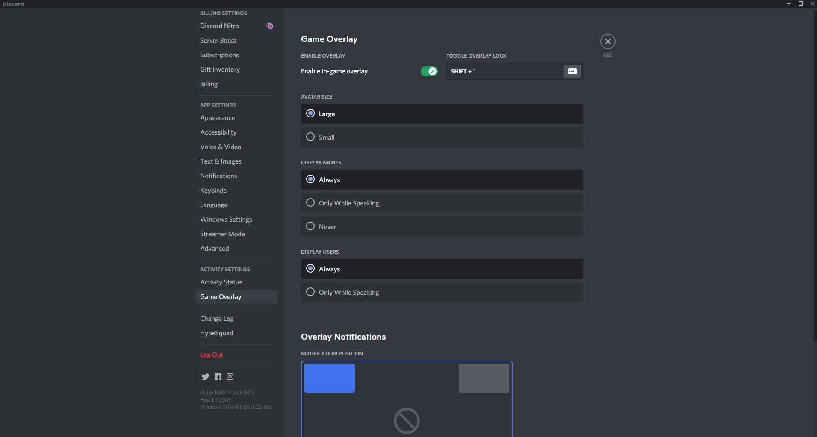Select the disabled notification position icon
The image size is (817, 437).
(407, 420)
